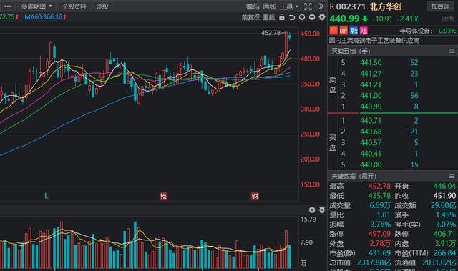Select buy level 2 price 440.68
This screenshot has width=458, height=271.
(x=371, y=132)
